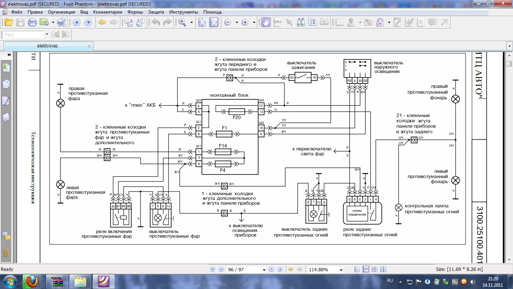This screenshot has height=289, width=513.
Task: Click the lock security icon
Action: [380, 22]
